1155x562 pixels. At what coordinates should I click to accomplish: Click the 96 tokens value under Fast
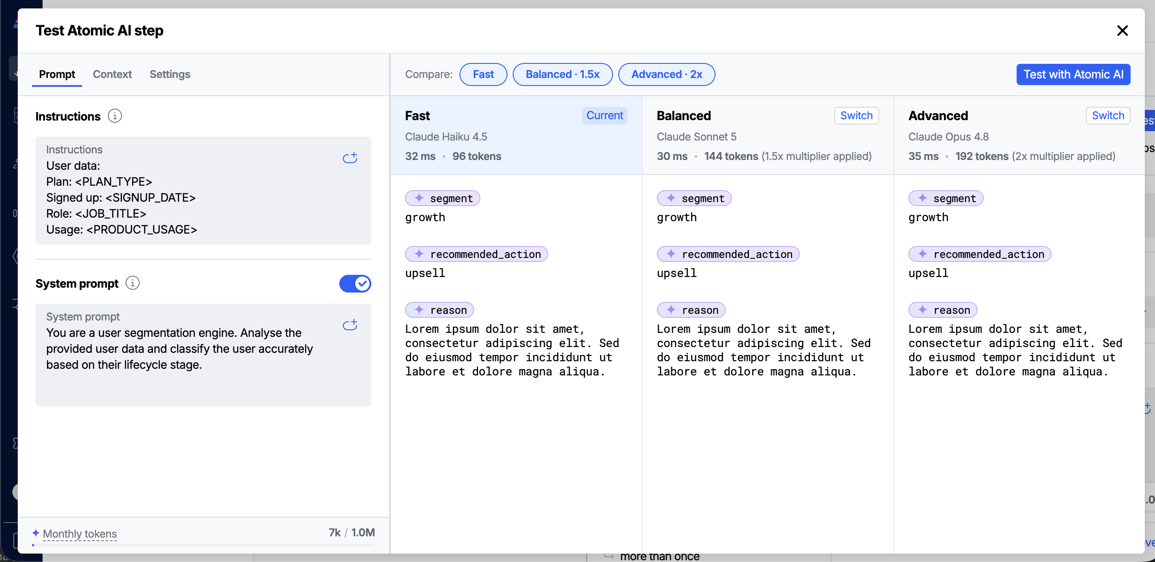click(477, 156)
